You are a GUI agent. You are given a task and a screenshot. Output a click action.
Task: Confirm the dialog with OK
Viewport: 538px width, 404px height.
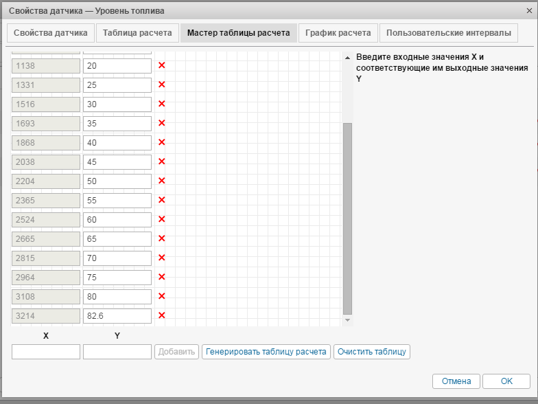pyautogui.click(x=506, y=381)
